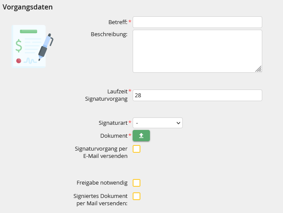
Task: Click the Laufzeit Signaturvorgang label
Action: [106, 95]
